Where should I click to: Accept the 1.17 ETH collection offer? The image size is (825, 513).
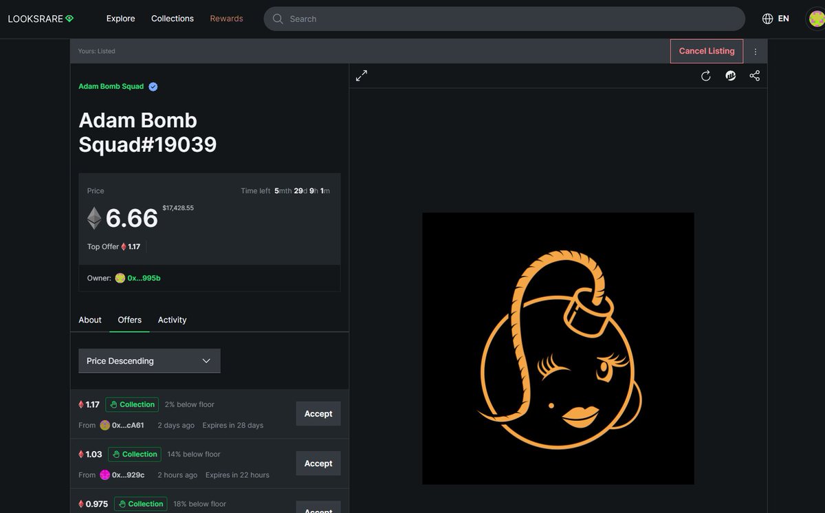click(x=318, y=413)
